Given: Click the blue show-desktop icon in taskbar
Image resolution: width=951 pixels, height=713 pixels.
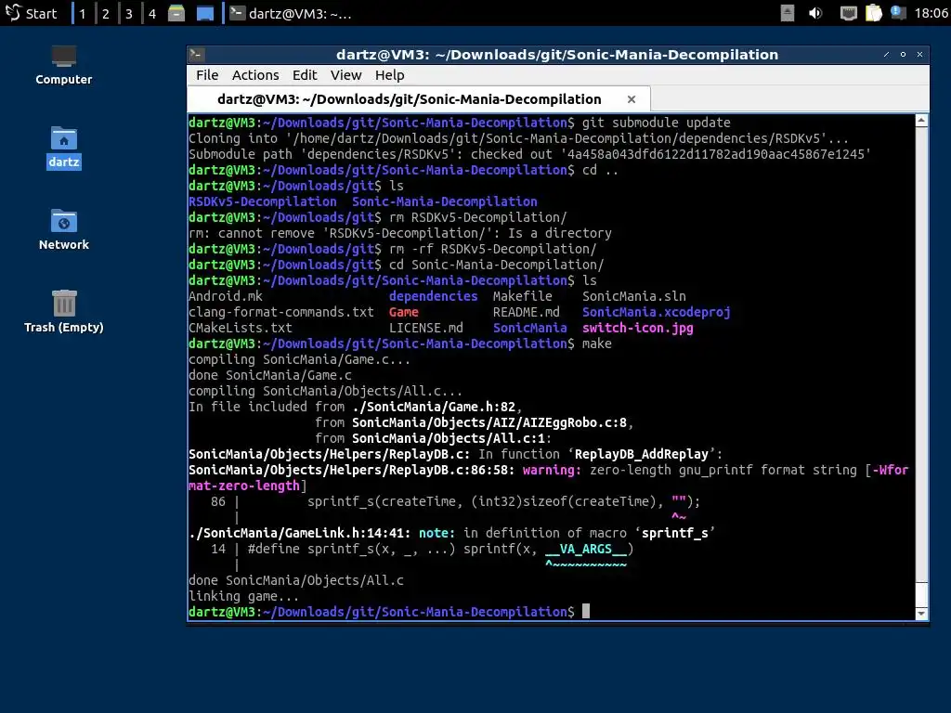Looking at the screenshot, I should pyautogui.click(x=205, y=13).
